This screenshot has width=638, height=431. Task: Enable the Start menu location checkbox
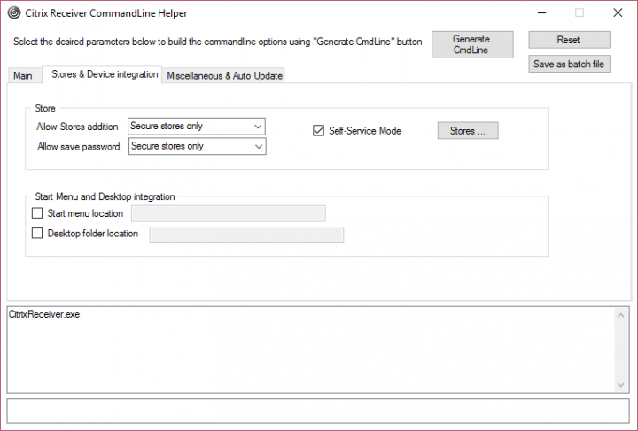pyautogui.click(x=37, y=213)
